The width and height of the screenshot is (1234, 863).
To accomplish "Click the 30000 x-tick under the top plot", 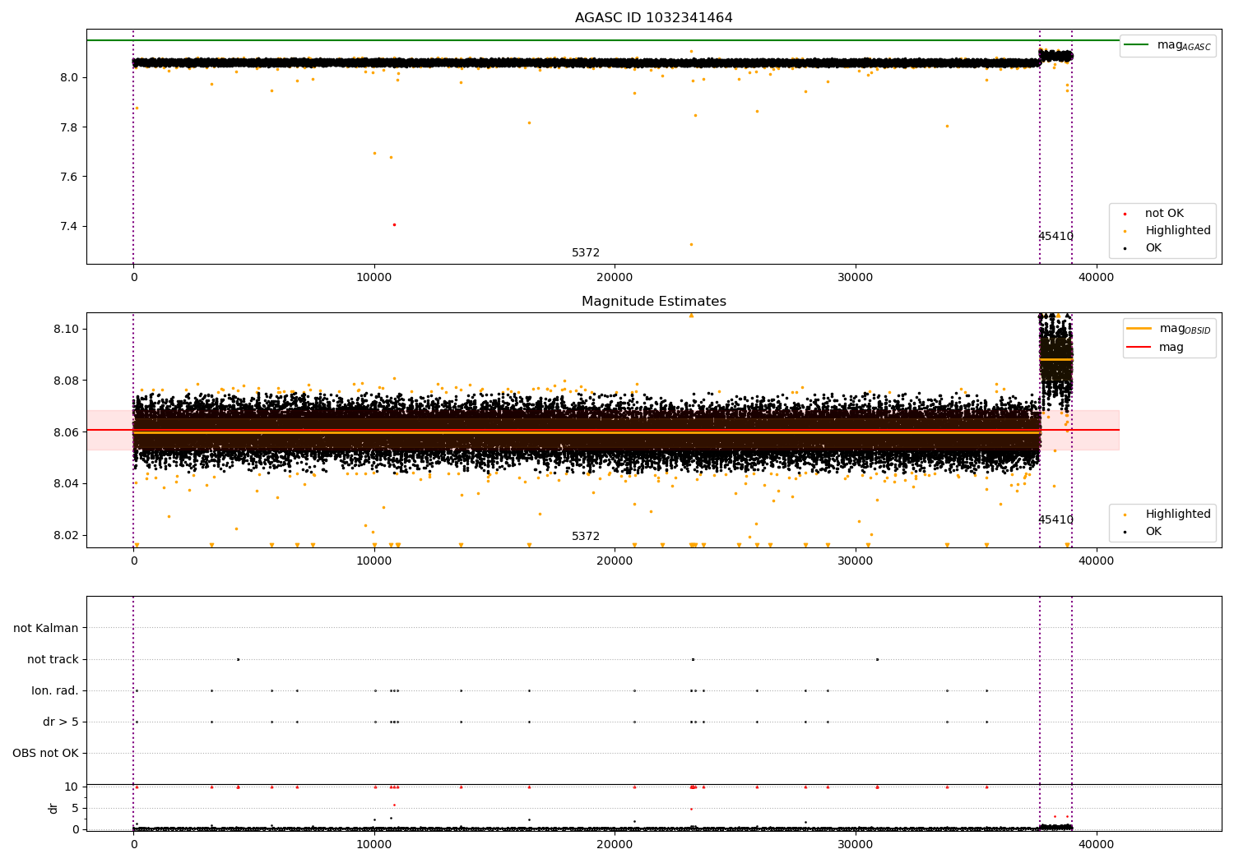I will [856, 278].
